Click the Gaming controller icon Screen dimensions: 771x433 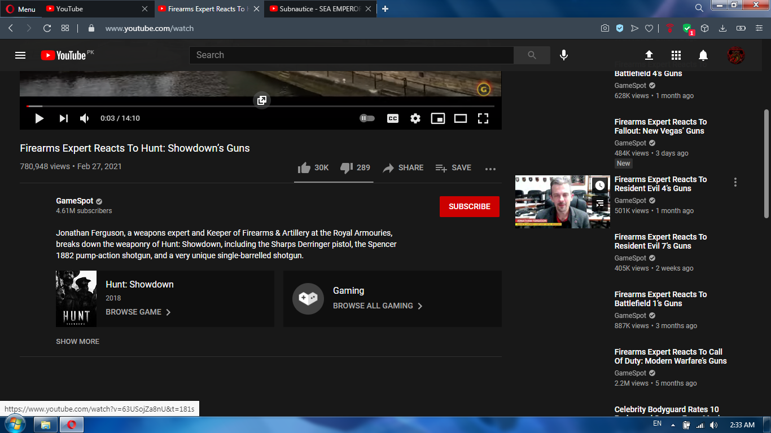pos(308,299)
